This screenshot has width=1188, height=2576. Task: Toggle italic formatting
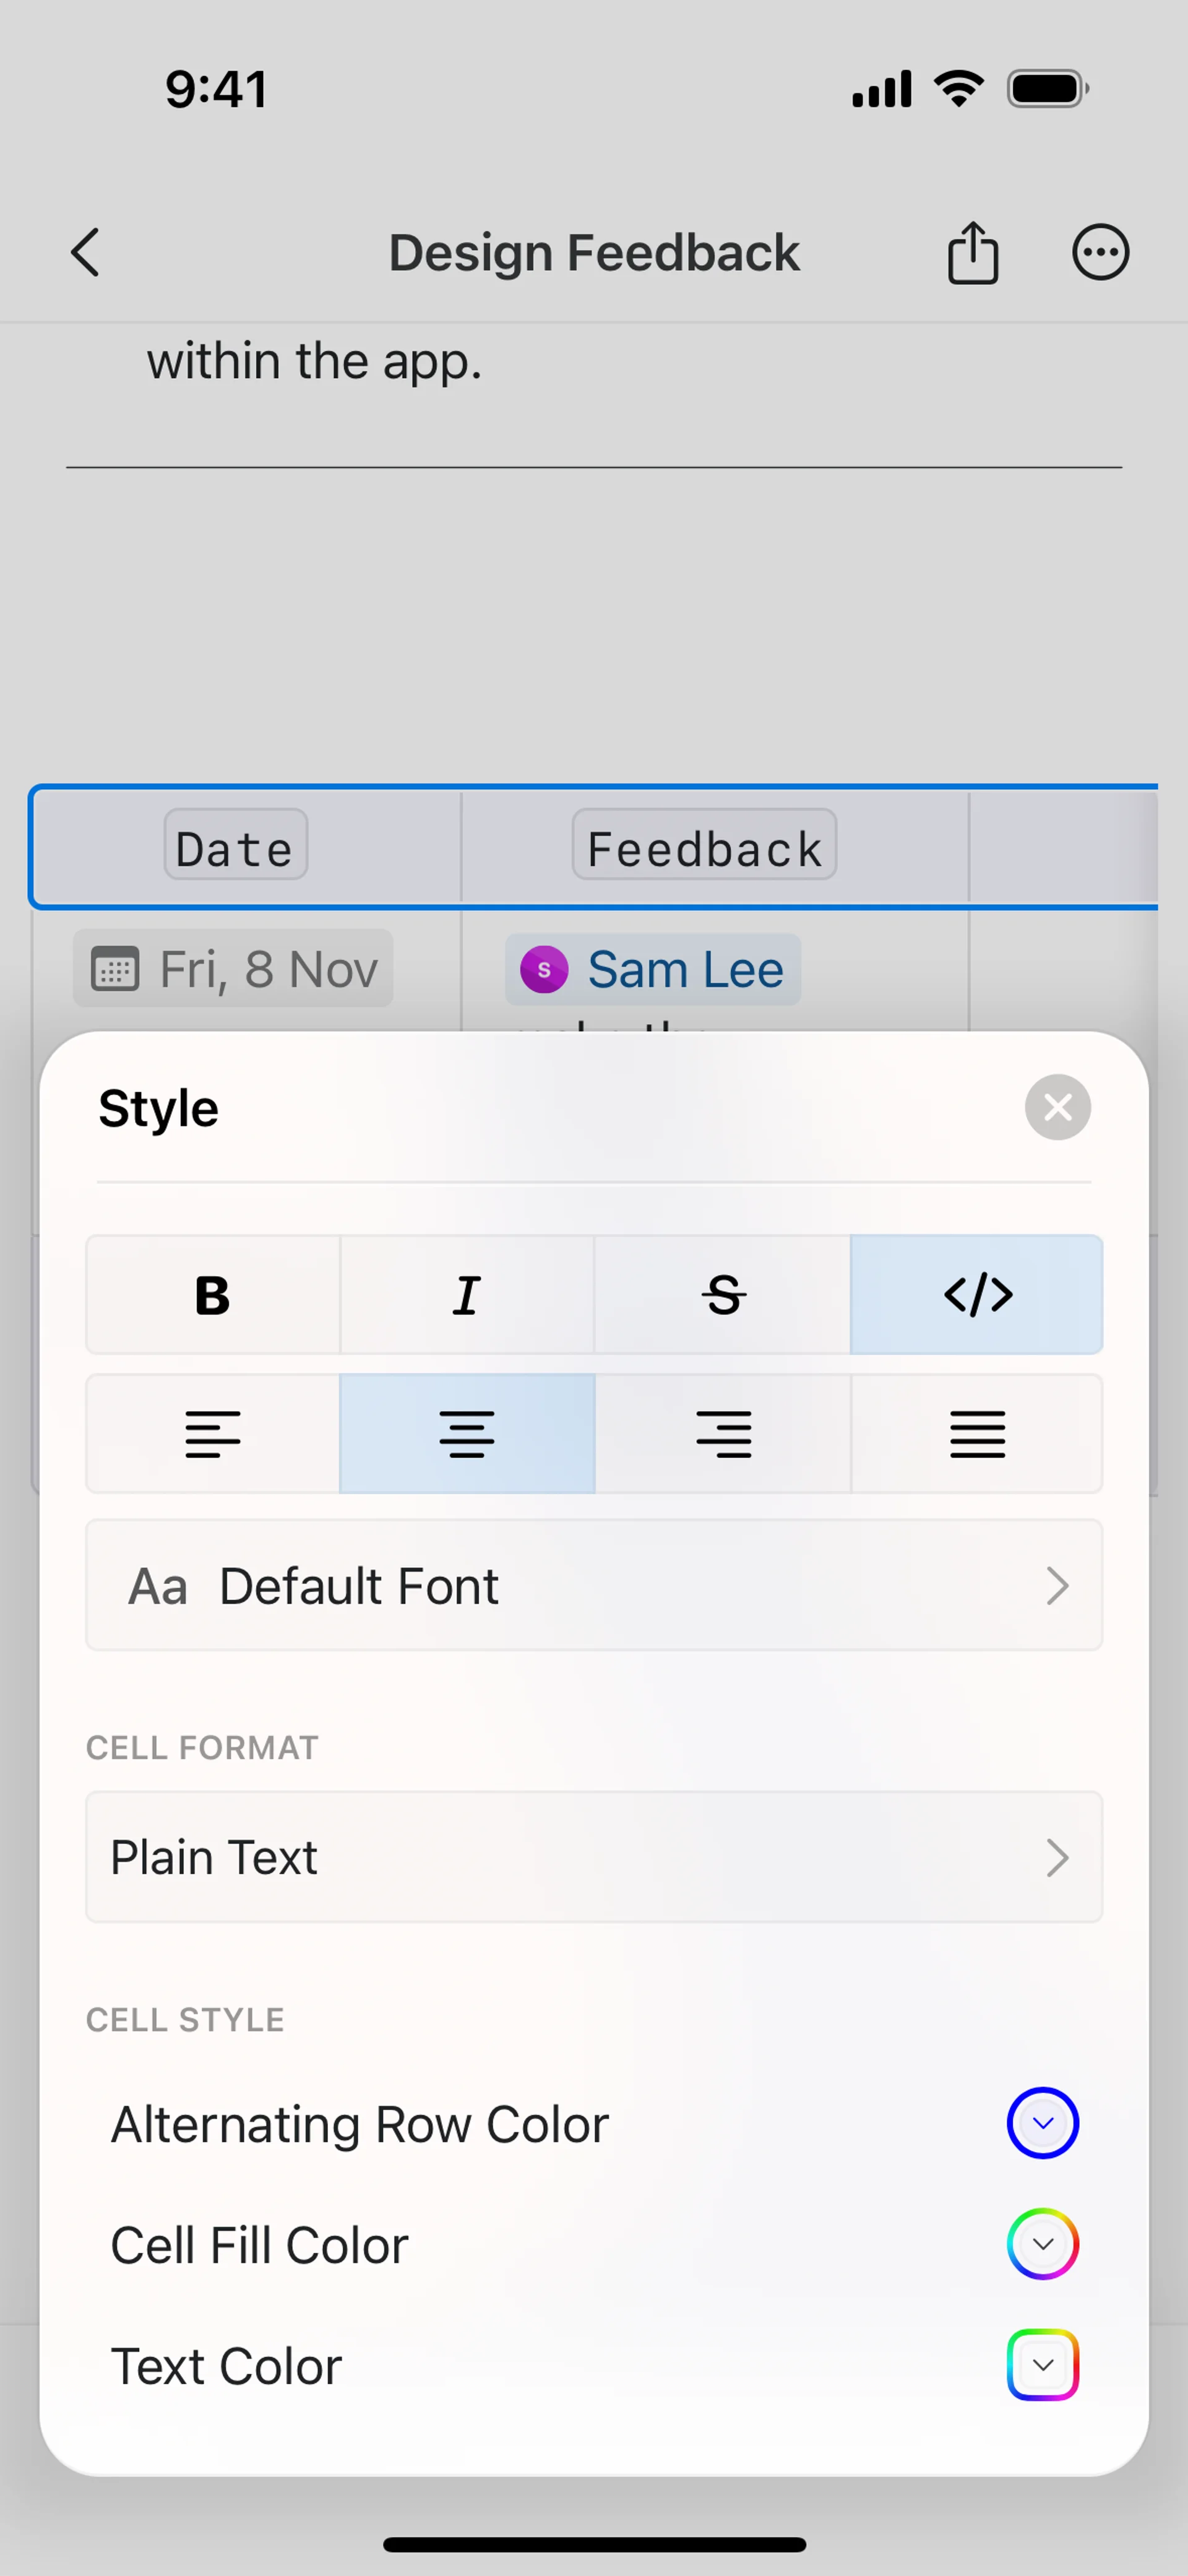[467, 1295]
